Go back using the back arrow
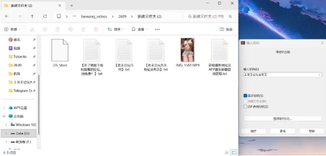The width and height of the screenshot is (326, 156). (7, 16)
